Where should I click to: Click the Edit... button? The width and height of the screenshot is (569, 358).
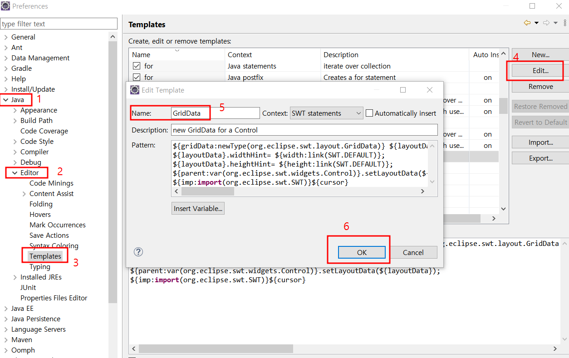pyautogui.click(x=540, y=71)
